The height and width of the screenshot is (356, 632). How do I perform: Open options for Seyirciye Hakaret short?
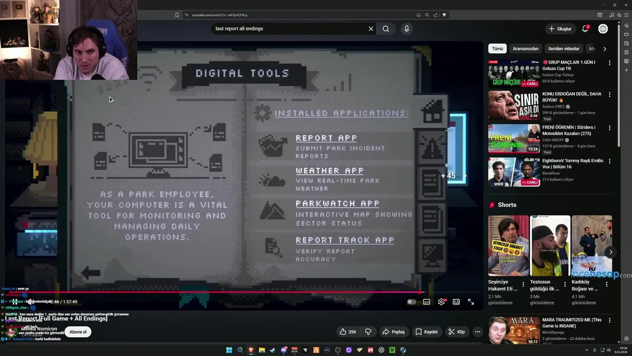(x=524, y=284)
